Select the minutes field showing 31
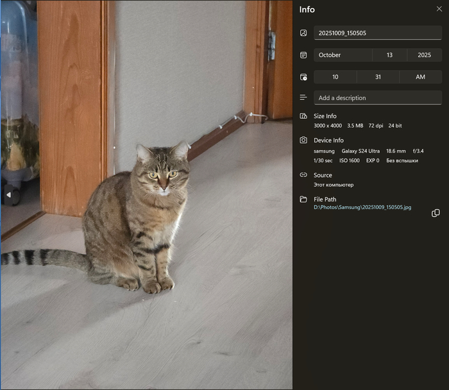The image size is (449, 390). pos(378,77)
